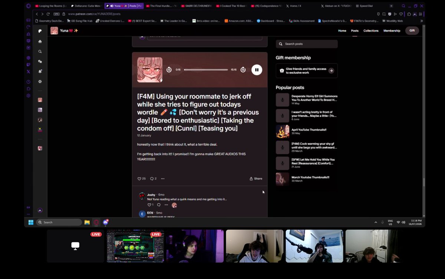Click the heart bookmark icon in toolbar

[x=400, y=14]
